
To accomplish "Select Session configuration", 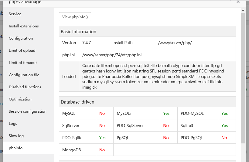I will tap(28, 111).
